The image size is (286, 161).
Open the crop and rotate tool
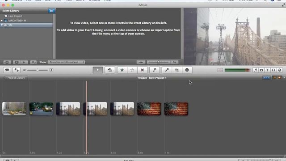pos(177,70)
